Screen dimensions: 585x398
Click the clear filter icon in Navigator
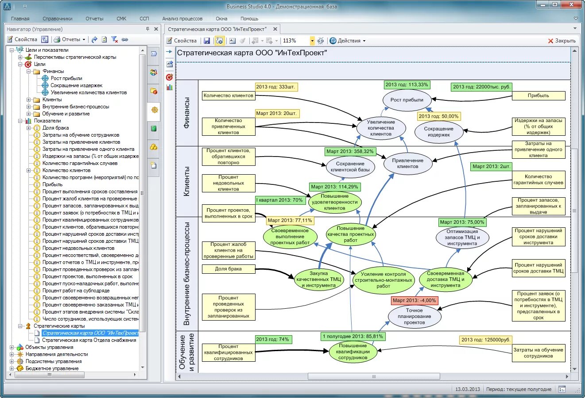pyautogui.click(x=114, y=39)
